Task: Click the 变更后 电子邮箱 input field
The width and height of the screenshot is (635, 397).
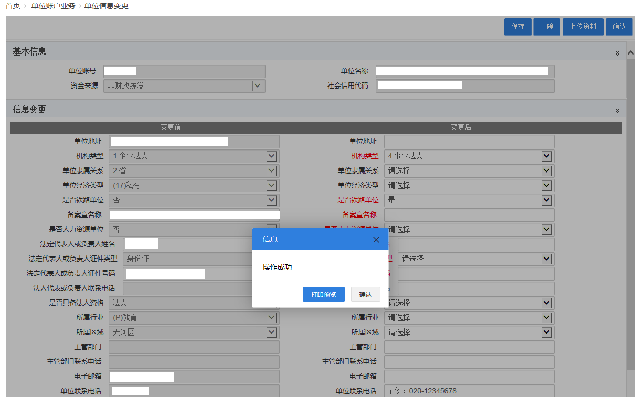Action: click(x=469, y=377)
